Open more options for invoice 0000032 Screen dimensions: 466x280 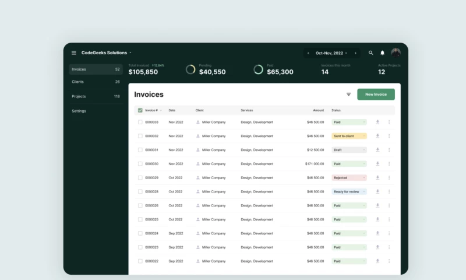pyautogui.click(x=389, y=136)
